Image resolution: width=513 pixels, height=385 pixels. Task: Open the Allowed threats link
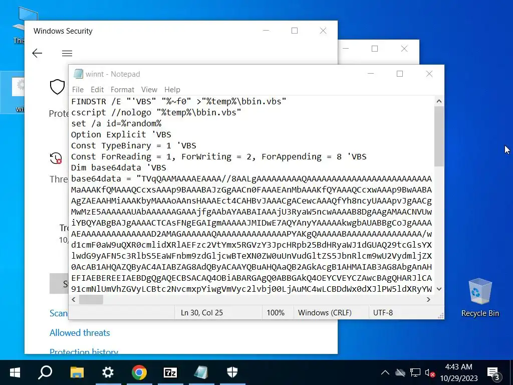click(80, 333)
